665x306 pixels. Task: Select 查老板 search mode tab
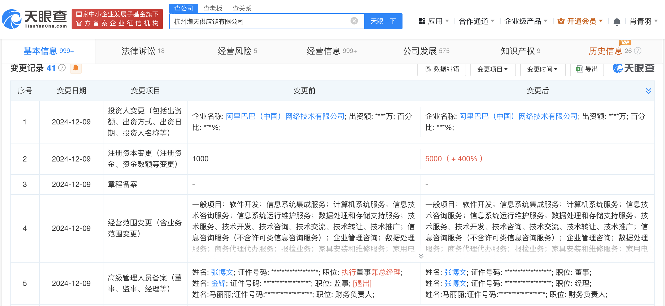tap(213, 8)
